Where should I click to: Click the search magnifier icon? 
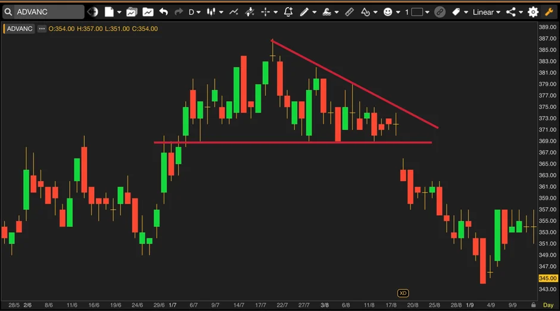pos(8,12)
